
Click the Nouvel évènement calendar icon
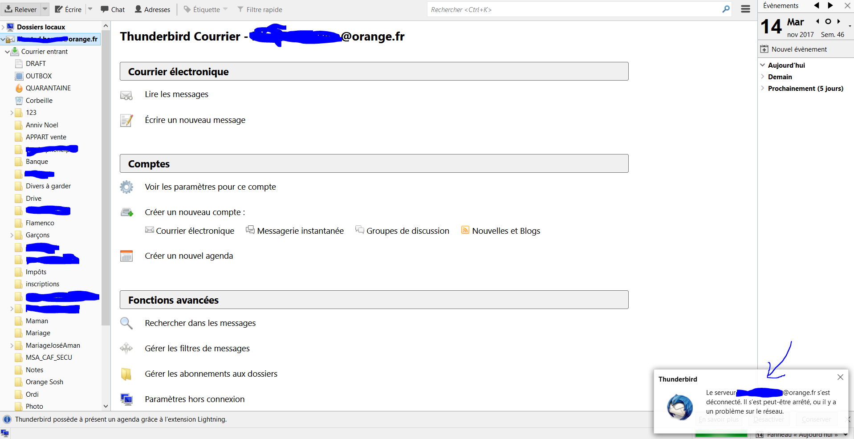764,49
